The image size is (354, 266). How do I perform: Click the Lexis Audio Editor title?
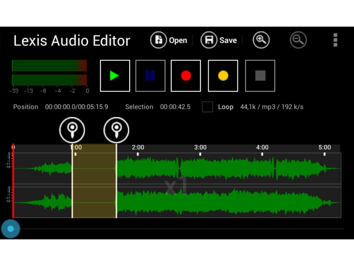(x=72, y=41)
